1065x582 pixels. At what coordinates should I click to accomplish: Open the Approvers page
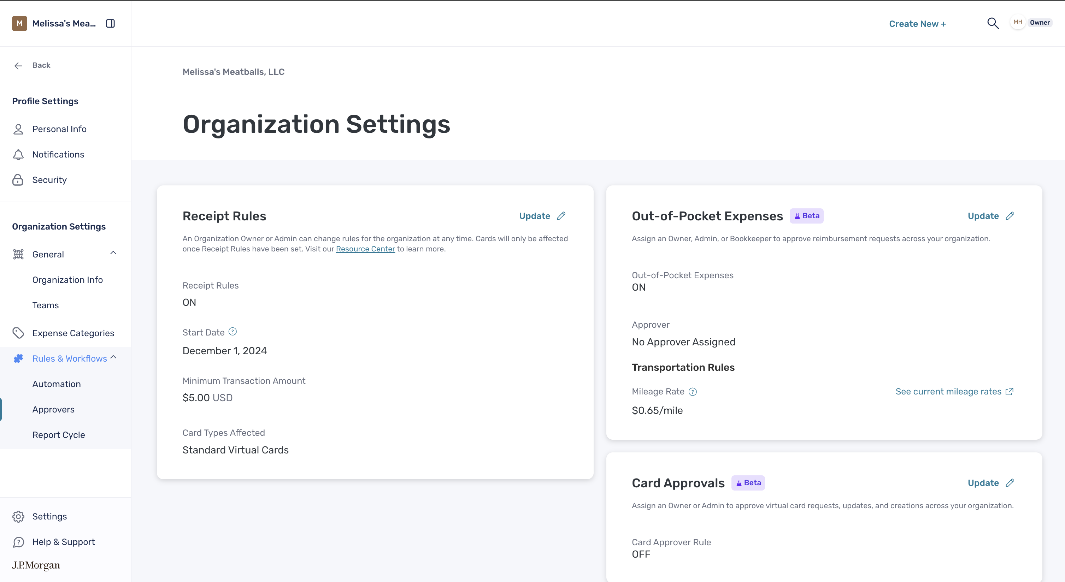coord(53,409)
